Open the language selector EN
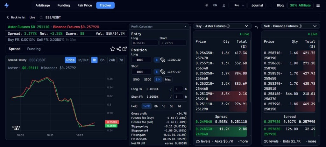 click(x=215, y=5)
